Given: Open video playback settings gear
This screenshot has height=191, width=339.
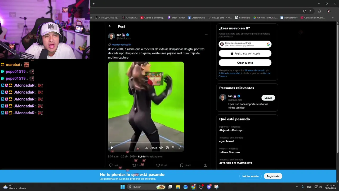Looking at the screenshot, I should pos(167,148).
